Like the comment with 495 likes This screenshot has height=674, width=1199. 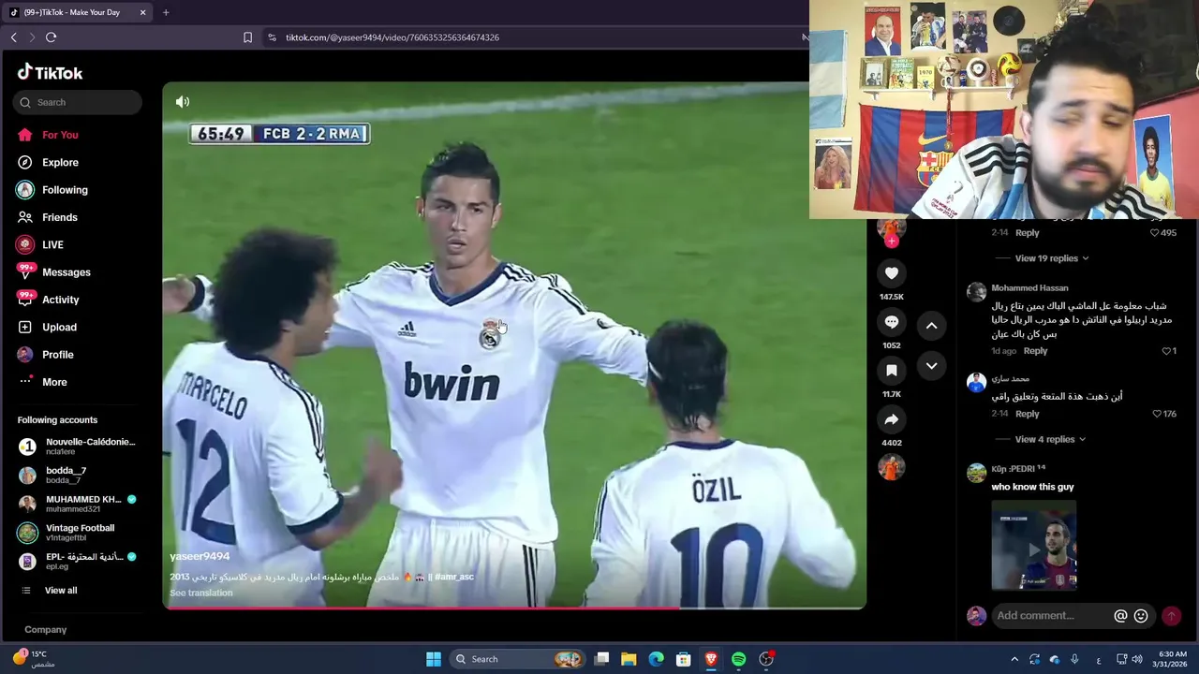[1155, 233]
